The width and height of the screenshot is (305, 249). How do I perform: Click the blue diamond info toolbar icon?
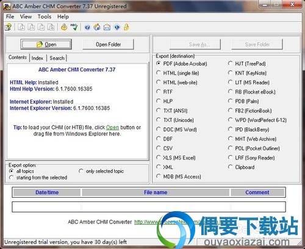[x=117, y=27]
